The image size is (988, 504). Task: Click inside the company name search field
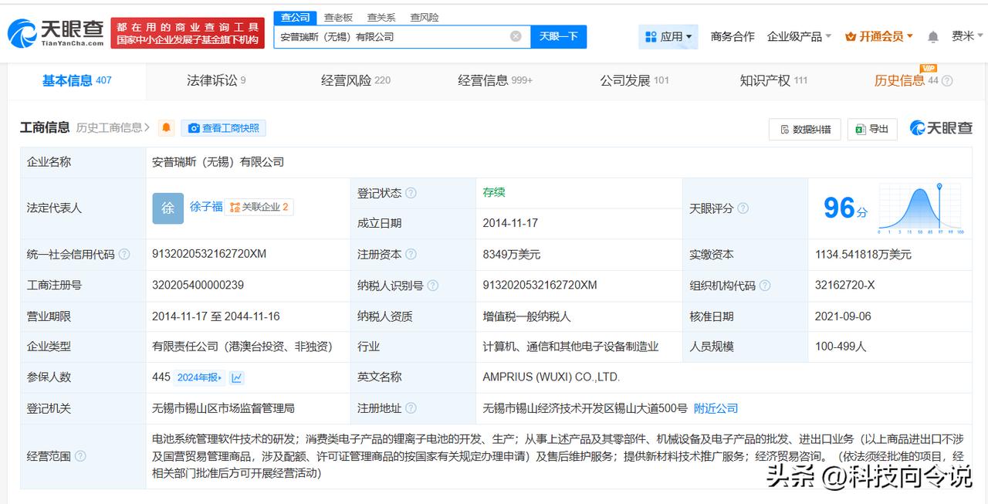392,36
